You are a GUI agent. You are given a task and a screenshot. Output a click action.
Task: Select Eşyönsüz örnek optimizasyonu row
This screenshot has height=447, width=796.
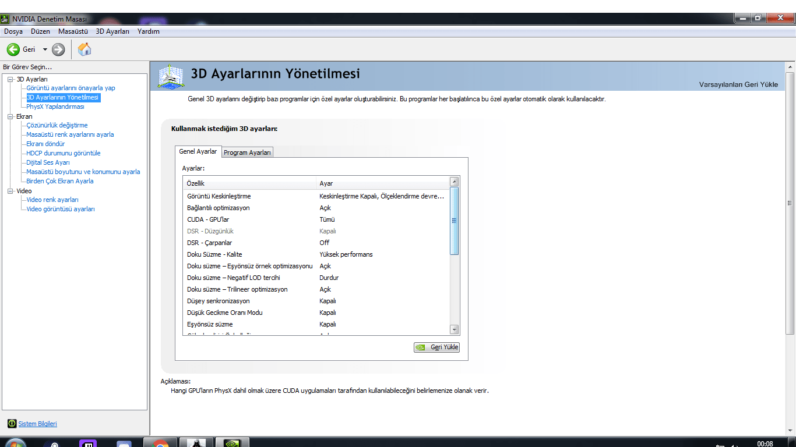point(316,266)
